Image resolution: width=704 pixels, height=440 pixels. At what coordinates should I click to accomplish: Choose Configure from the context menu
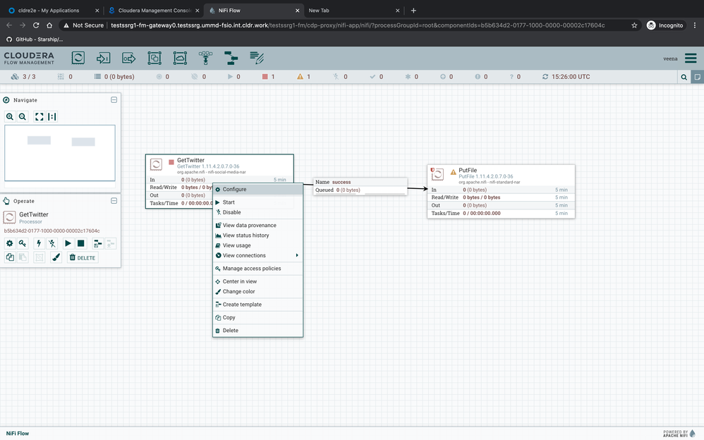click(x=257, y=190)
